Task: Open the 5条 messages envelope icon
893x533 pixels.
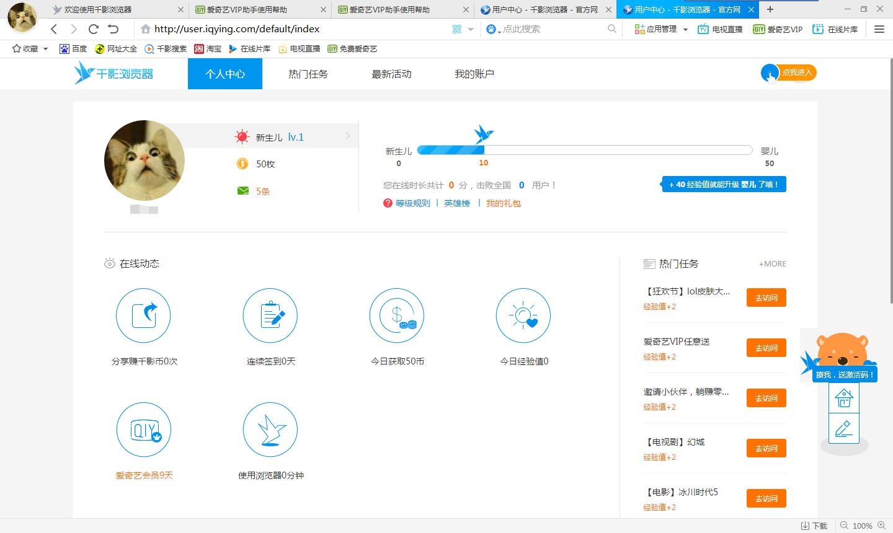Action: (x=243, y=191)
